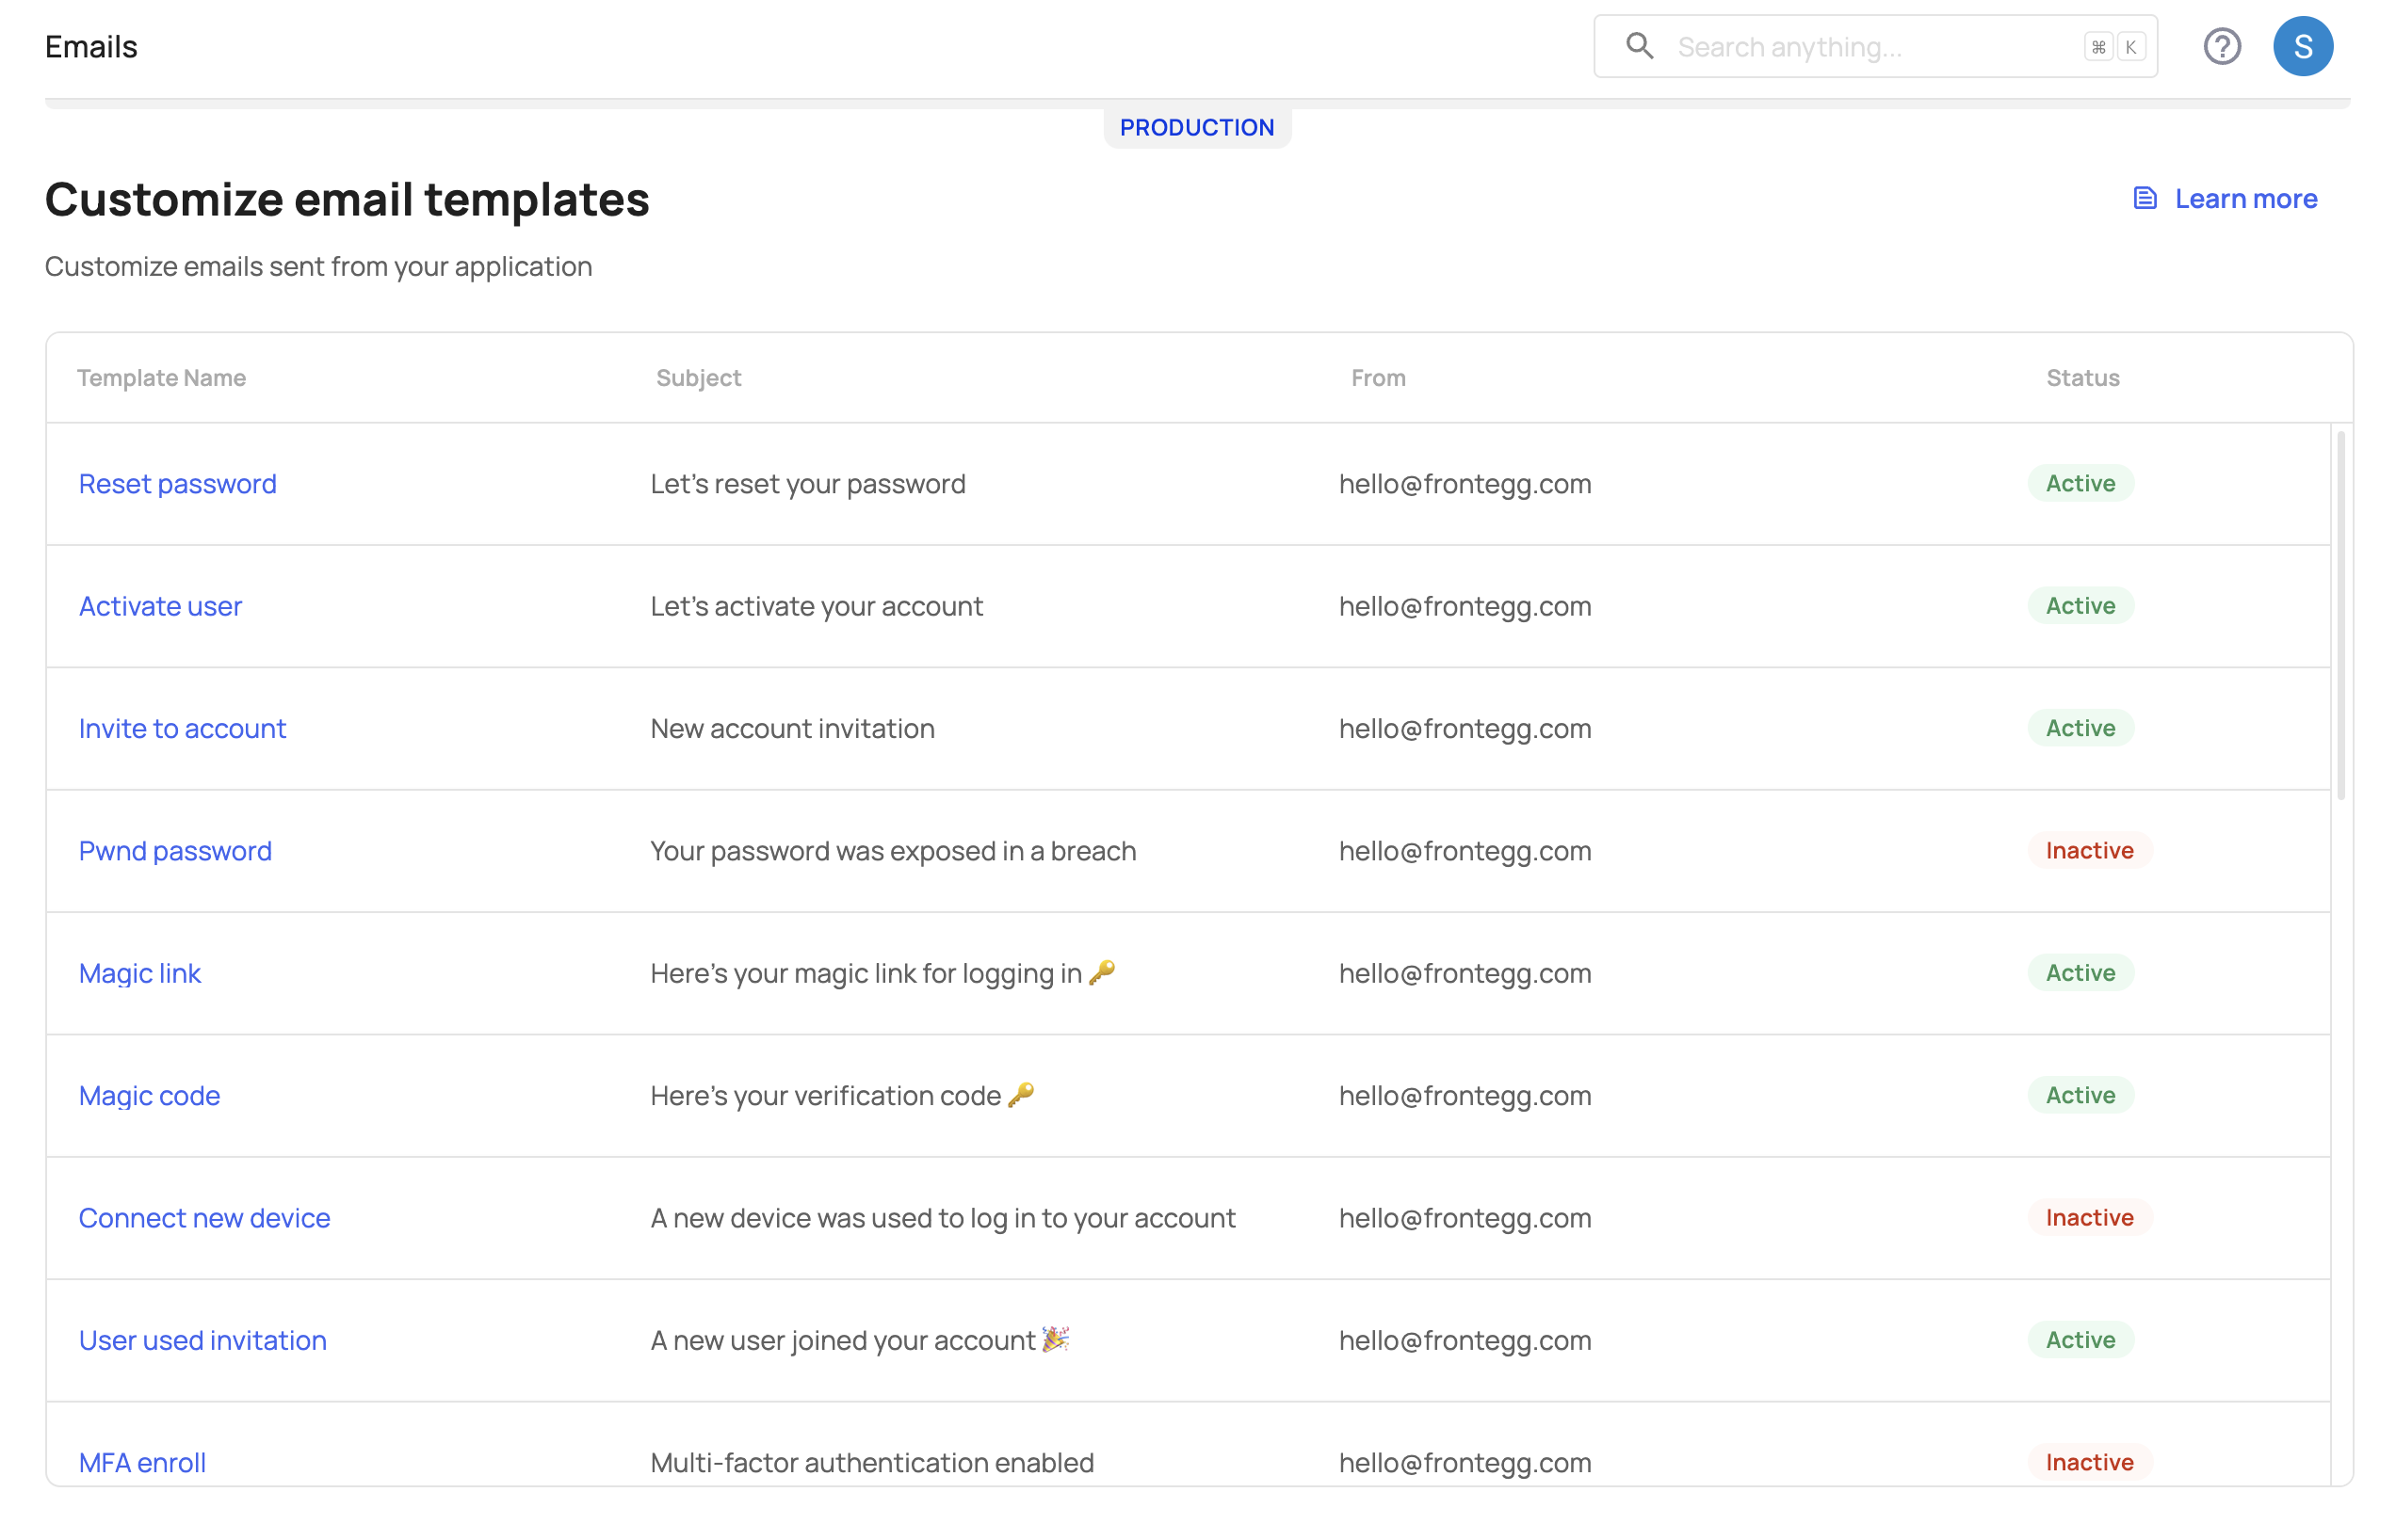Viewport: 2396px width, 1540px height.
Task: Toggle Inactive status on MFA enroll
Action: pos(2089,1460)
